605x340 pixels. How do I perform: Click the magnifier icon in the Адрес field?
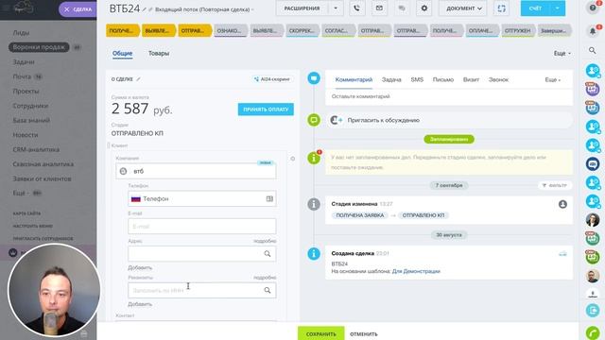pos(267,254)
